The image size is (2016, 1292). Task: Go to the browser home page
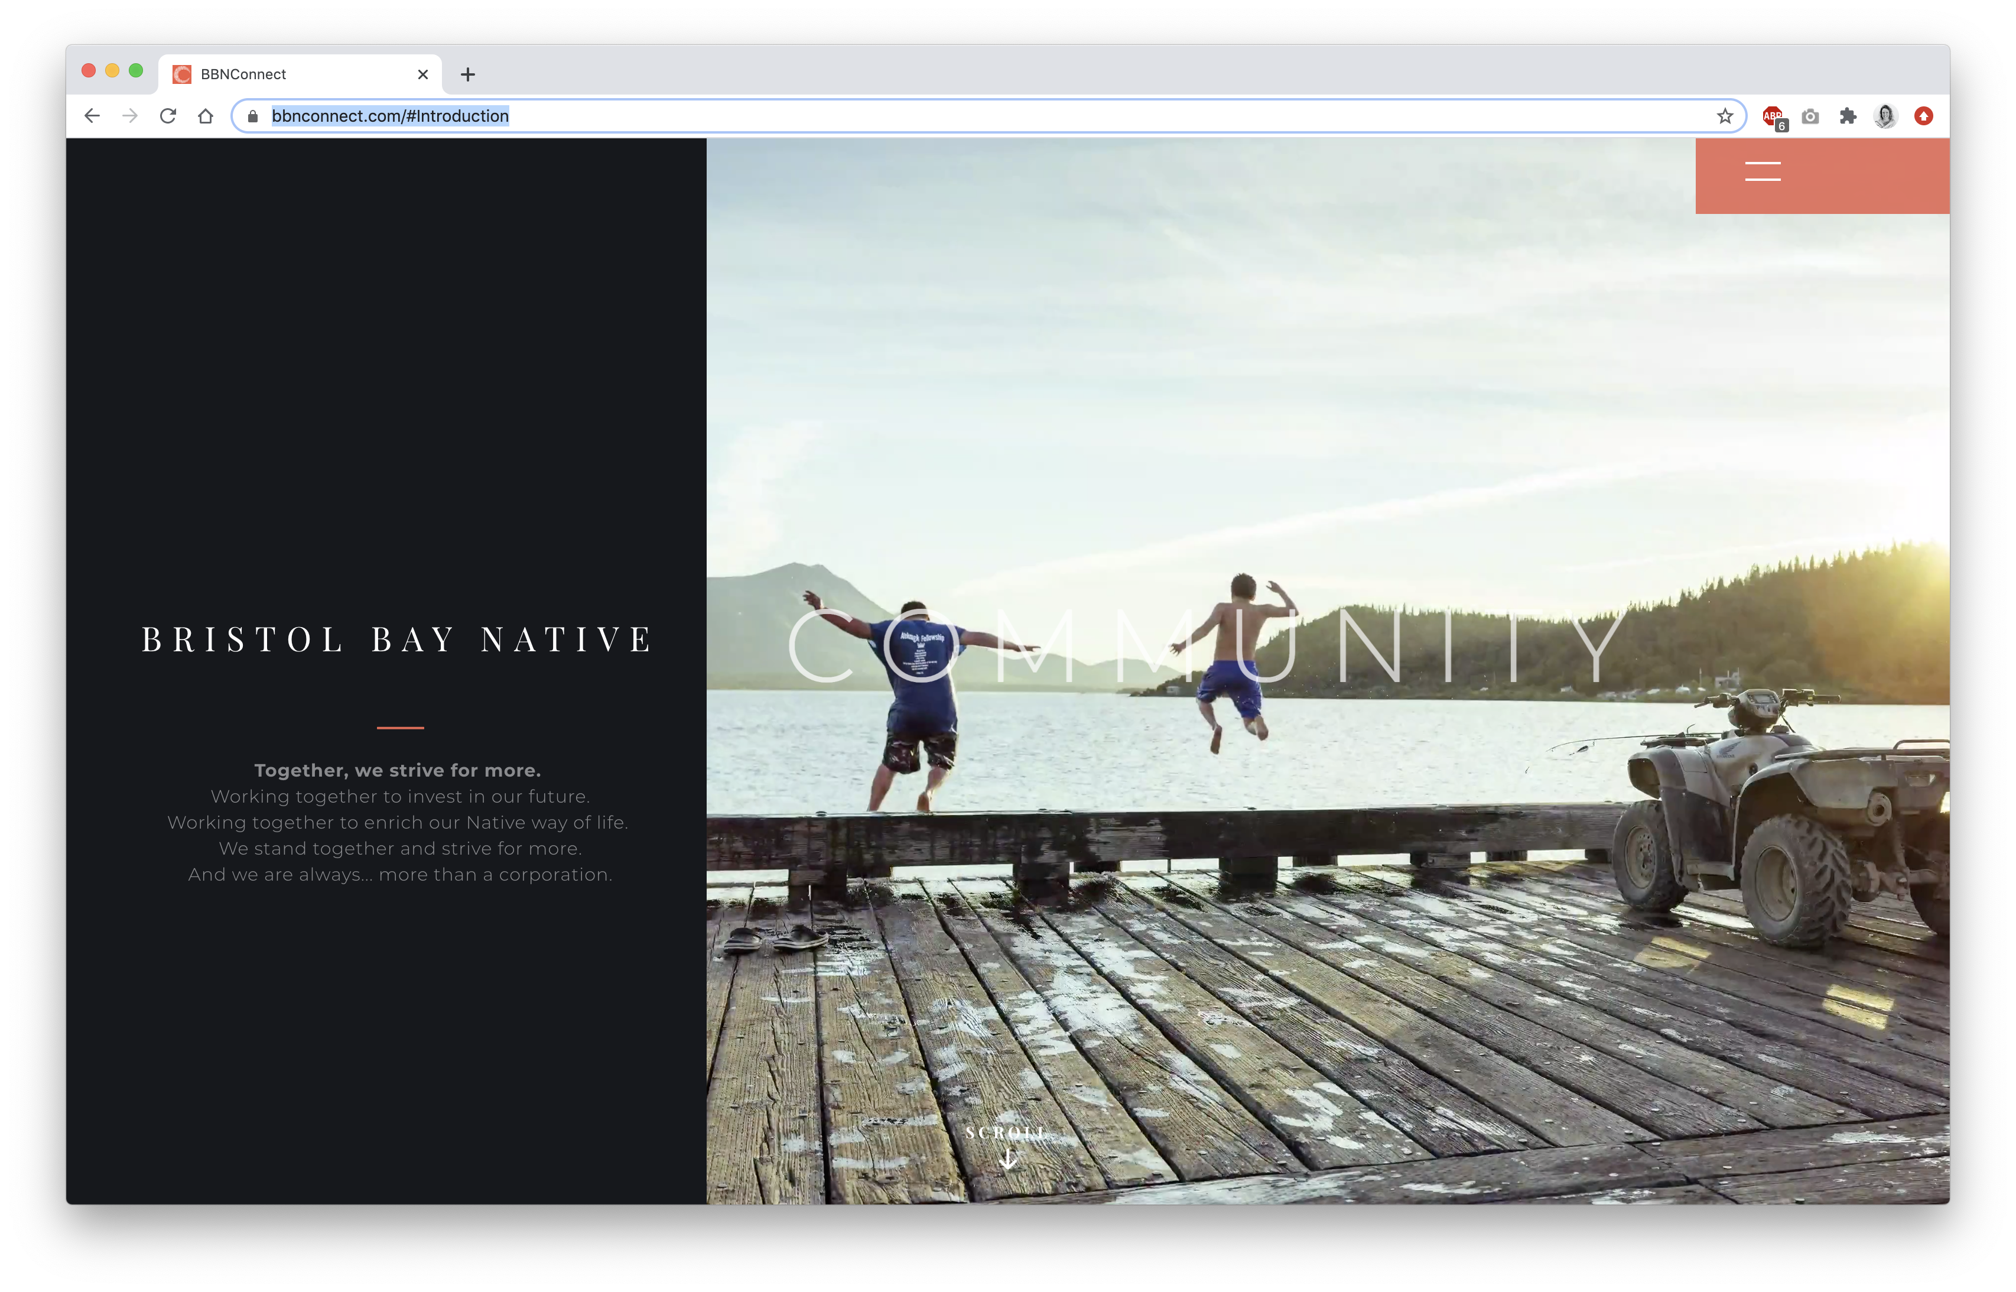point(206,116)
